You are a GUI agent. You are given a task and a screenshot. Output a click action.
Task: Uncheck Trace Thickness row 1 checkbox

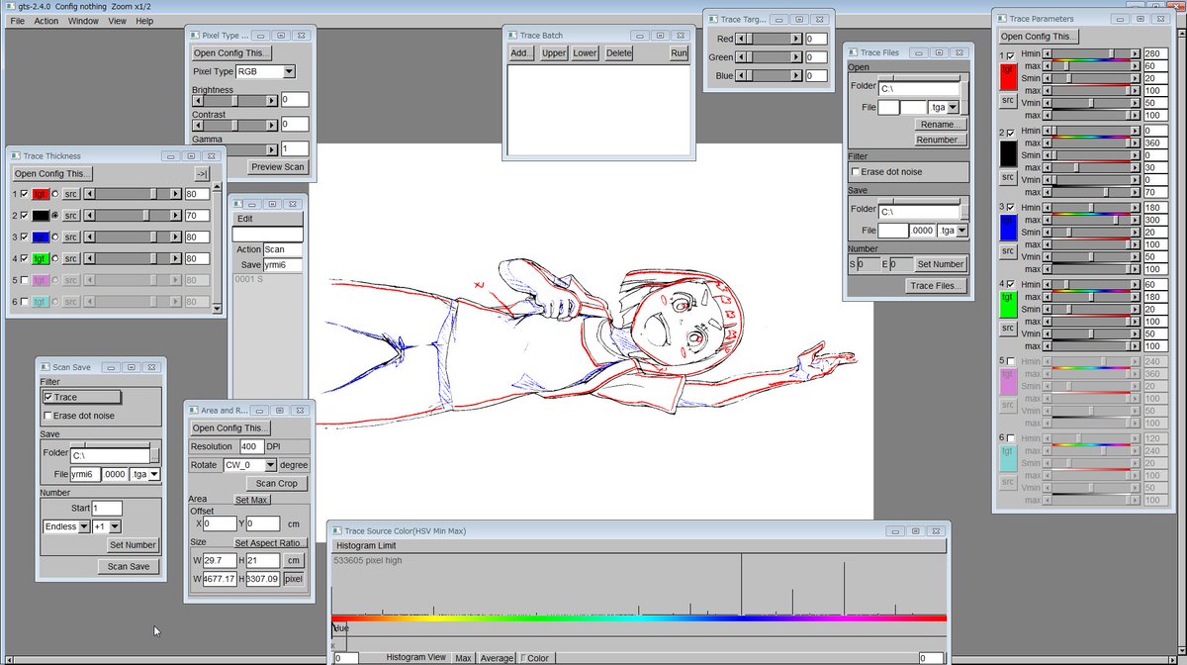pos(25,194)
